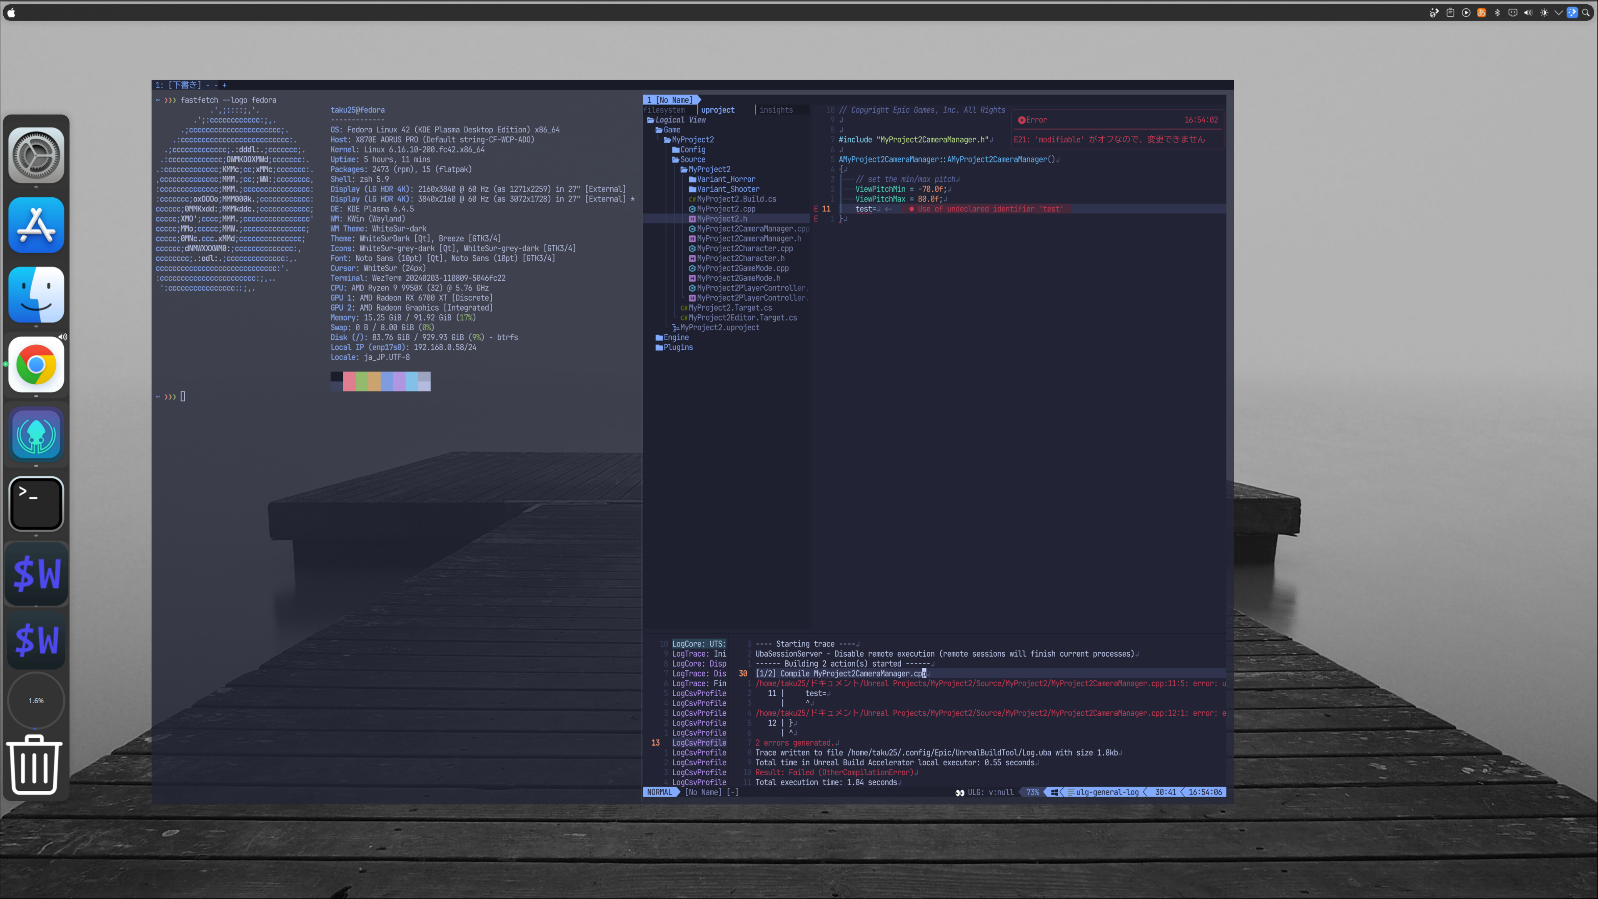1598x899 pixels.
Task: Open the Bluetooth tray icon
Action: [x=1497, y=12]
